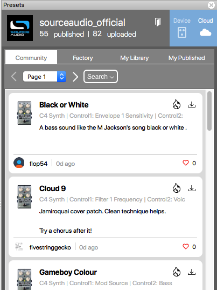Click the 55 published count
The width and height of the screenshot is (217, 290).
pos(62,34)
